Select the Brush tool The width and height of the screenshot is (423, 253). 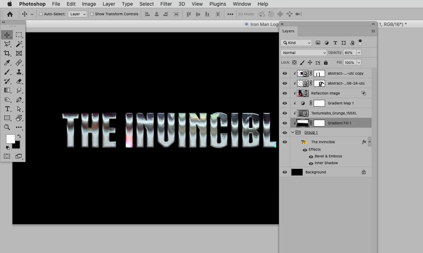[7, 72]
